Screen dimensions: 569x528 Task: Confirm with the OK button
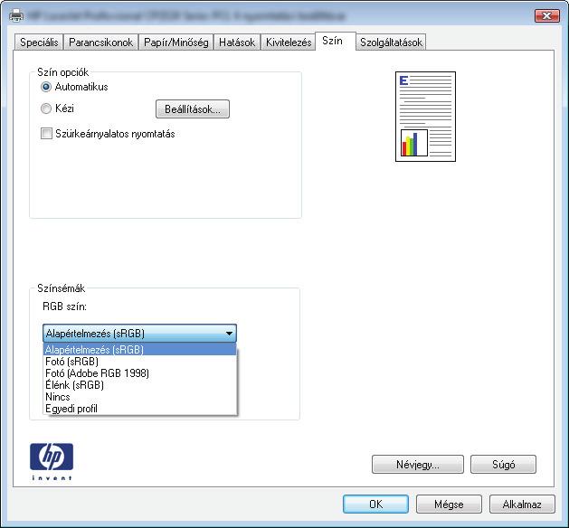375,504
